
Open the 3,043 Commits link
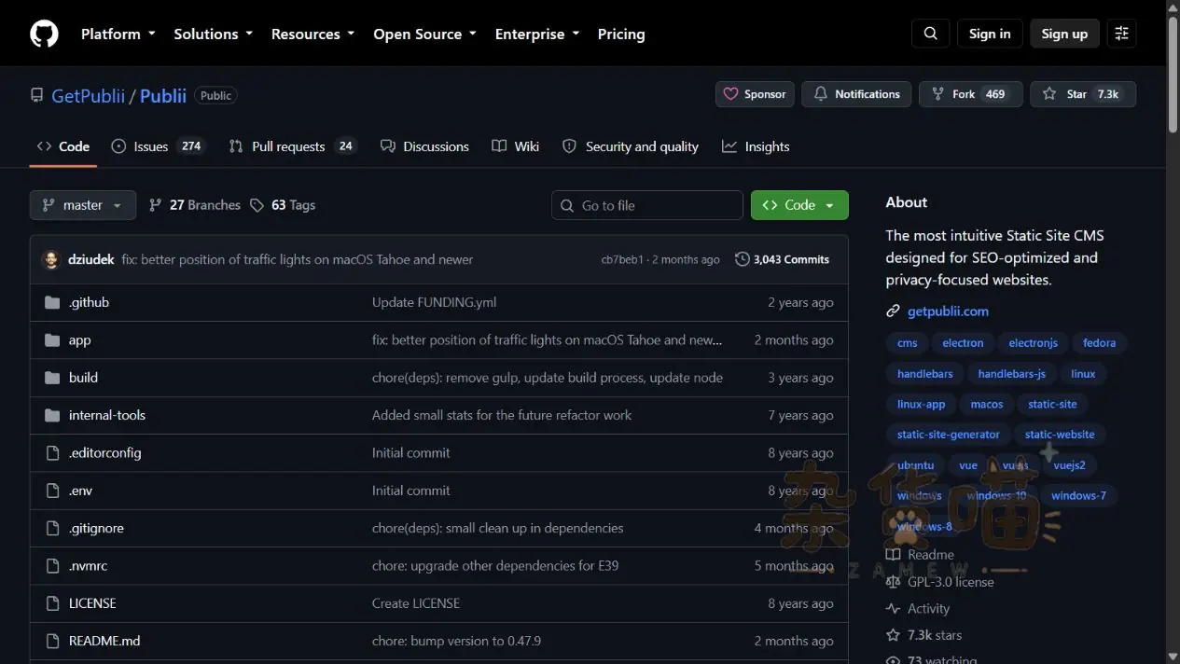point(782,259)
